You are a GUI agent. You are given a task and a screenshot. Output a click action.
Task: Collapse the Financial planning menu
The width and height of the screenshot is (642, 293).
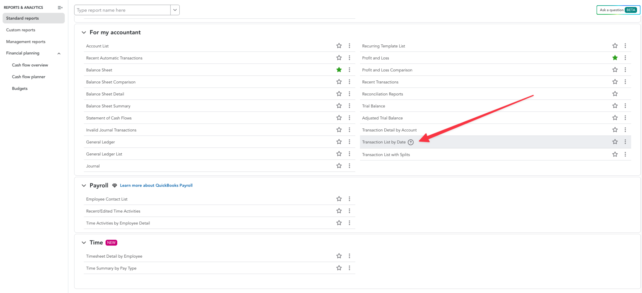pos(59,54)
